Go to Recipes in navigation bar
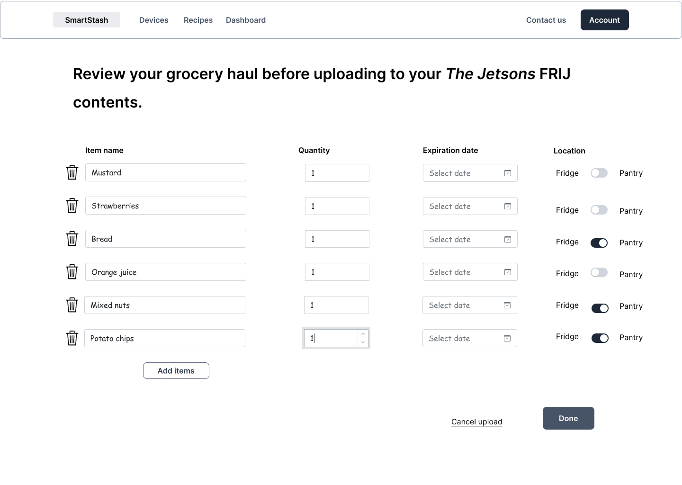Screen dimensions: 682x485 pos(198,20)
